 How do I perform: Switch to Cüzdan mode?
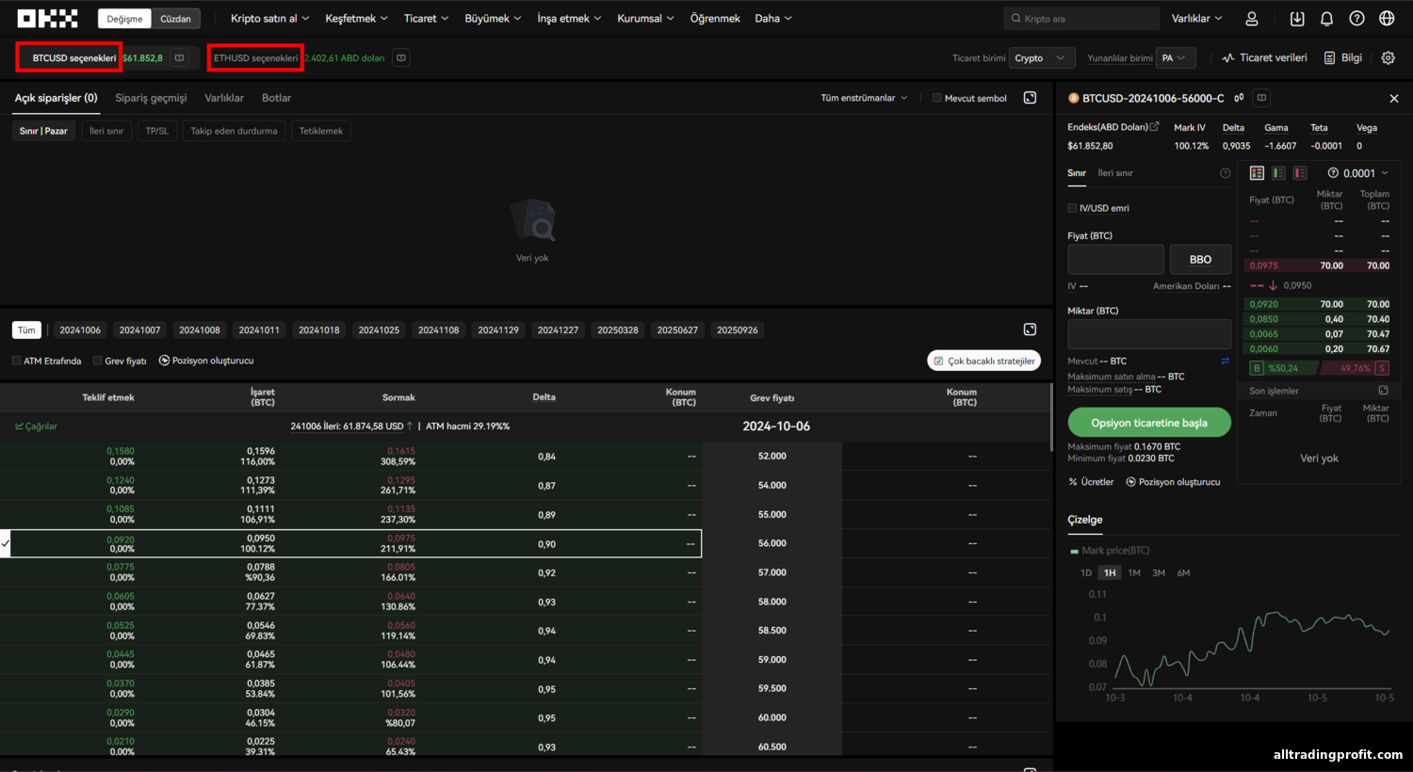(175, 19)
